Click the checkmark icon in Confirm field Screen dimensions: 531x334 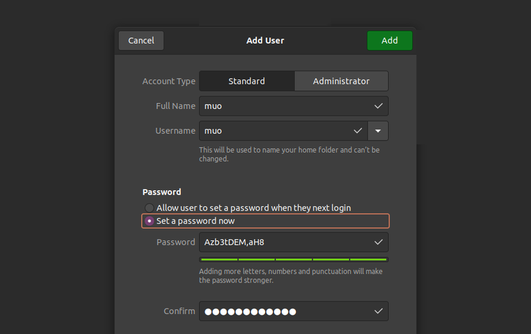point(378,312)
